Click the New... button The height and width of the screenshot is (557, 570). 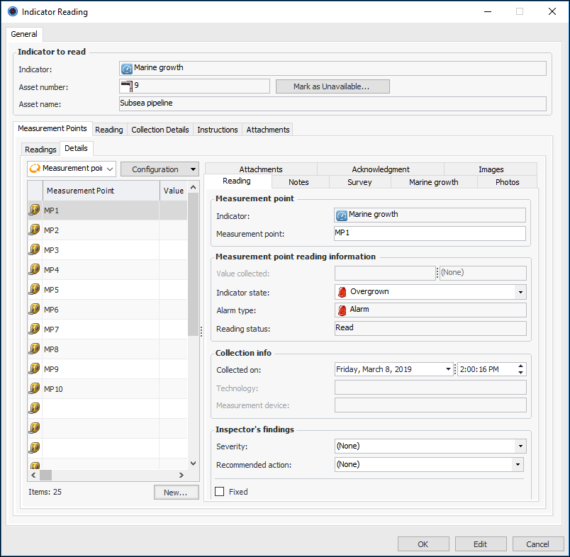pyautogui.click(x=176, y=493)
